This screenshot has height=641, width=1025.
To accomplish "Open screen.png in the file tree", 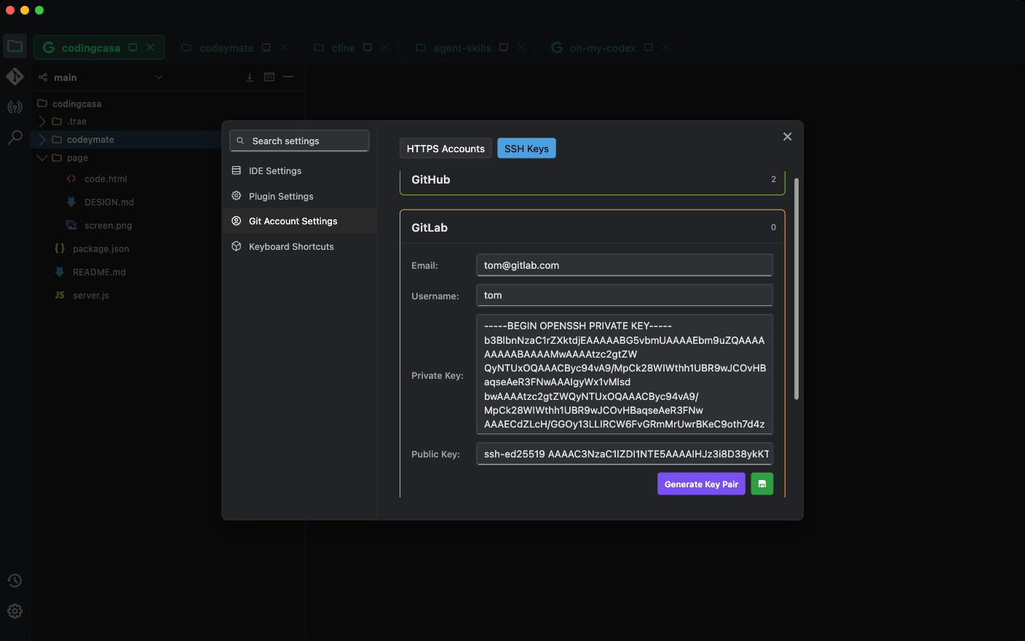I will click(x=108, y=225).
